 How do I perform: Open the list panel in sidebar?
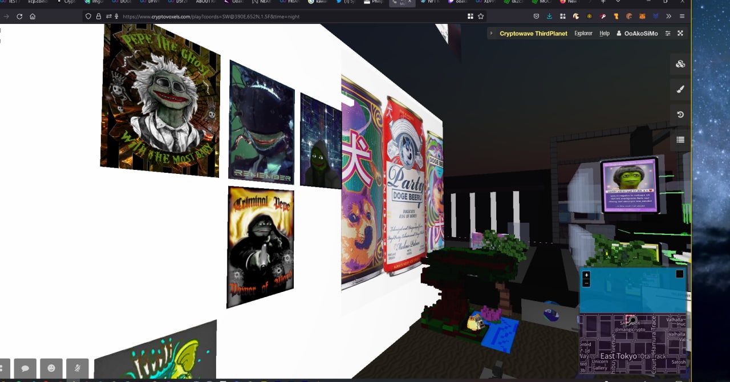680,139
